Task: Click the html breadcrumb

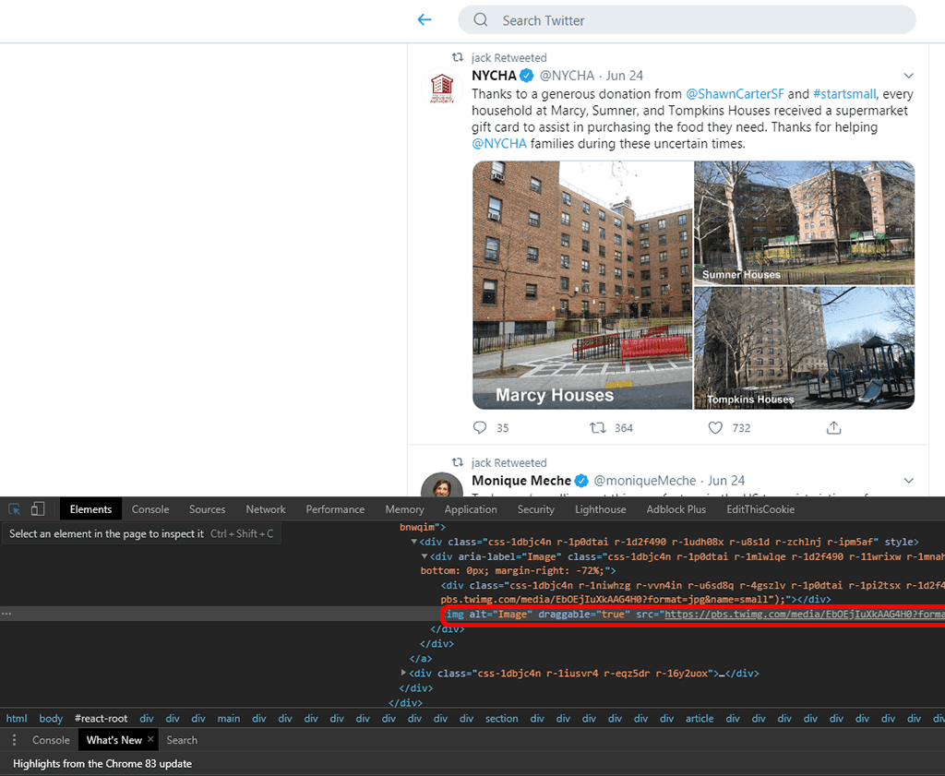Action: click(x=17, y=718)
